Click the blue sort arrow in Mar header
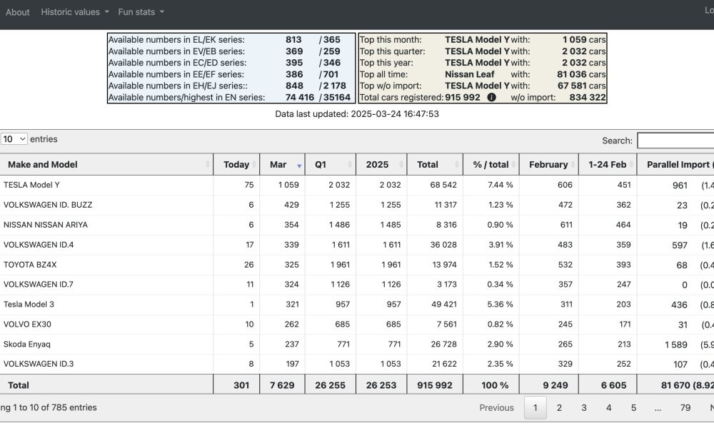714x428 pixels. click(x=299, y=166)
